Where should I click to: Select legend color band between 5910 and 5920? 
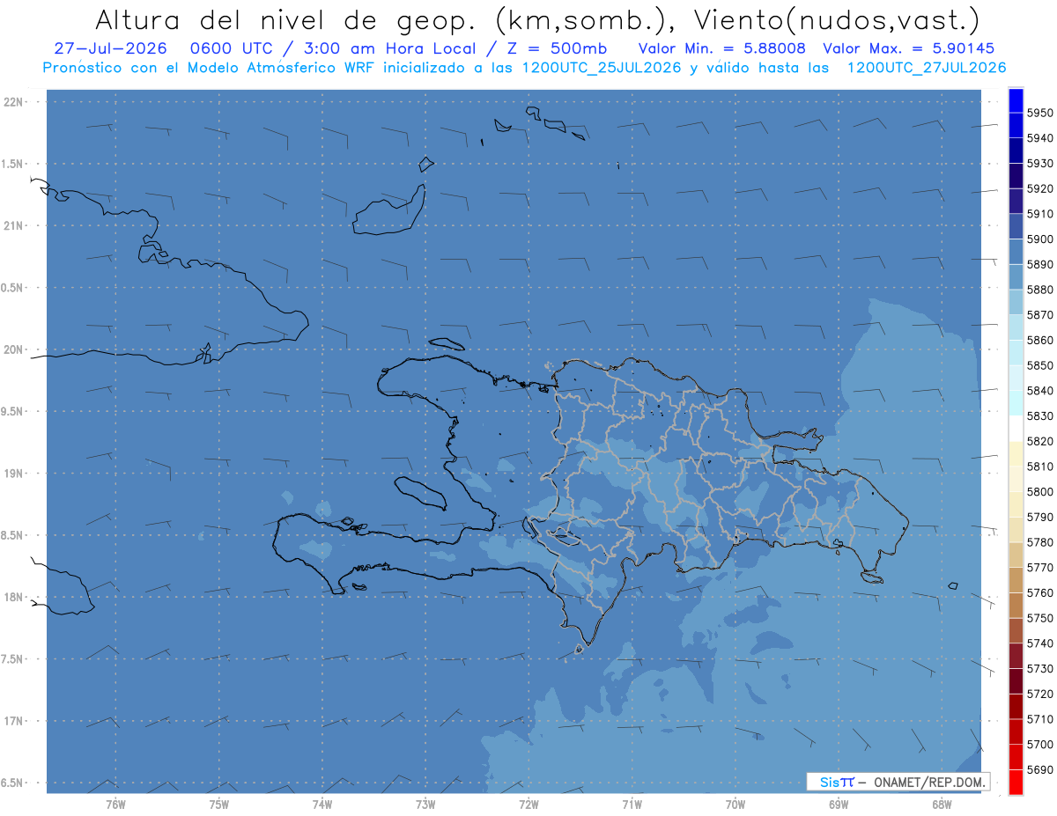1016,201
